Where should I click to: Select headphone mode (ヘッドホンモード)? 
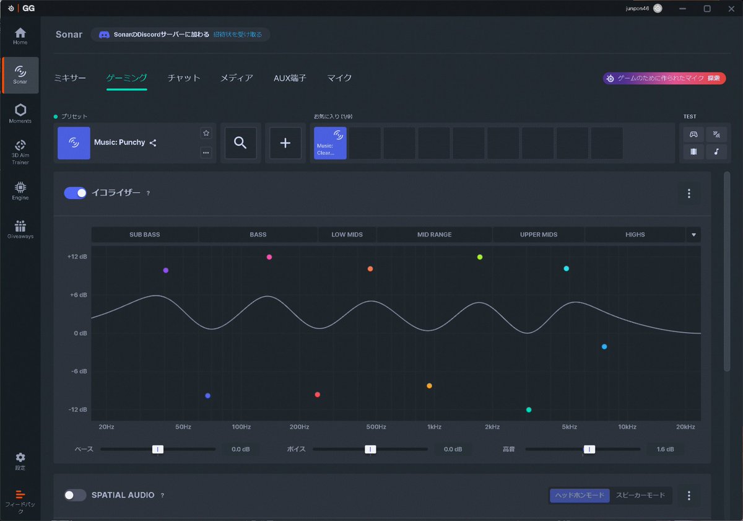[x=580, y=496]
